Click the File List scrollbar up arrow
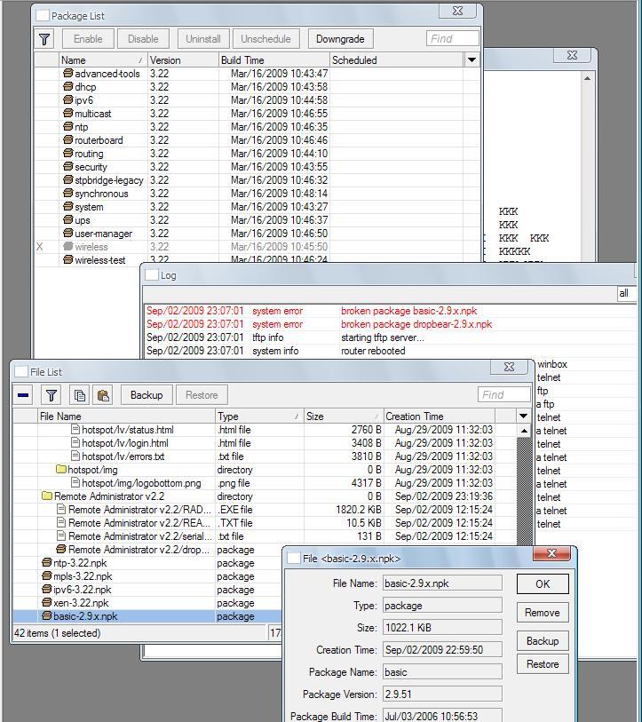 point(524,431)
